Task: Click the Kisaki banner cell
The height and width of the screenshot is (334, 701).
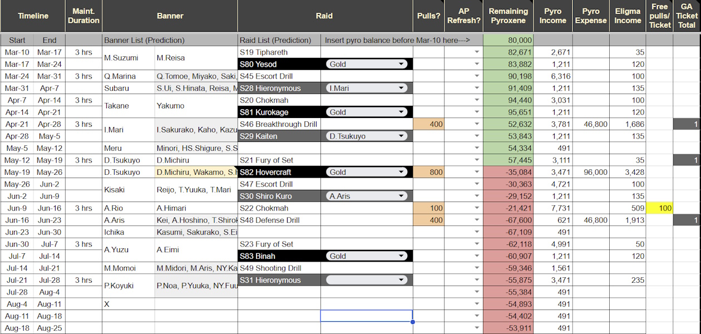Action: point(129,190)
